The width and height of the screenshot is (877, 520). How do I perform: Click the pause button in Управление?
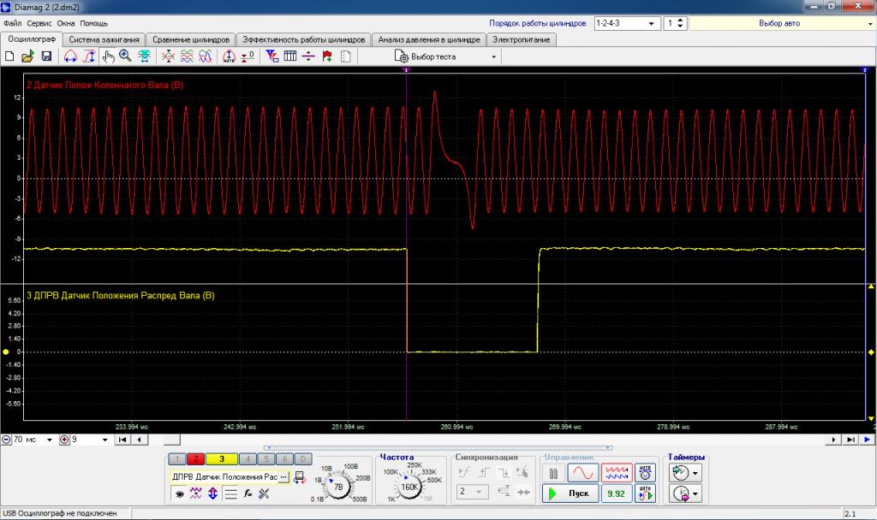(x=553, y=474)
